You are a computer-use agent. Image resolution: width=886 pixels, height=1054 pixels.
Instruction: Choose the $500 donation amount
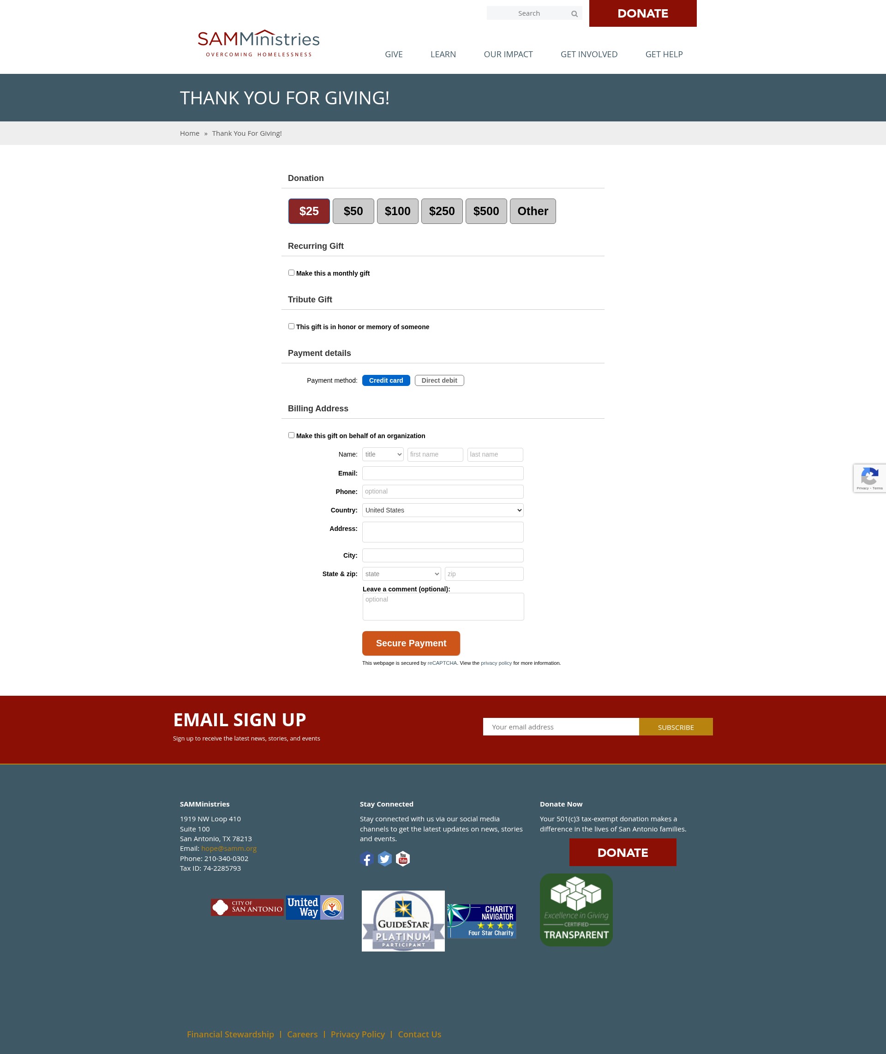click(486, 211)
